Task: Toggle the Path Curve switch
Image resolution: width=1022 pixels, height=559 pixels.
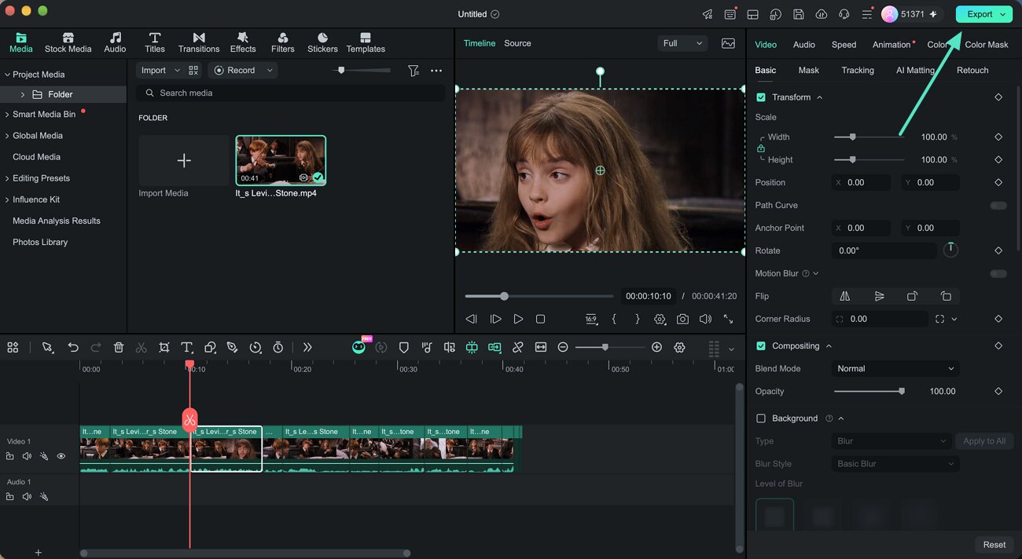Action: pos(998,206)
